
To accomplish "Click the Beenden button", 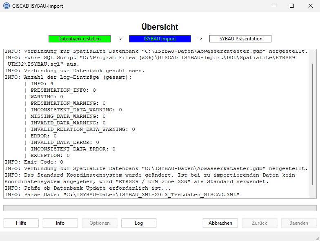I will (299, 223).
